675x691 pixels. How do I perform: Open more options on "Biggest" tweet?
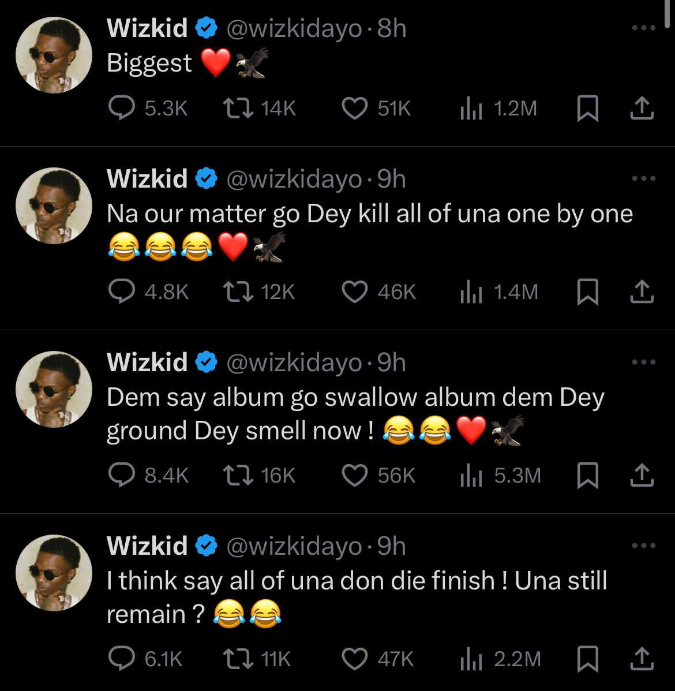click(x=643, y=28)
